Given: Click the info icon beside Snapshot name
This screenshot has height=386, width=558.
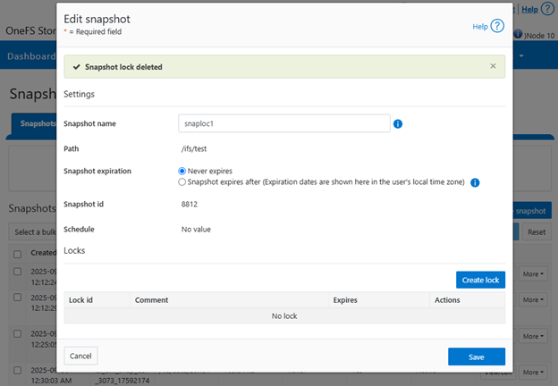Looking at the screenshot, I should (x=398, y=124).
